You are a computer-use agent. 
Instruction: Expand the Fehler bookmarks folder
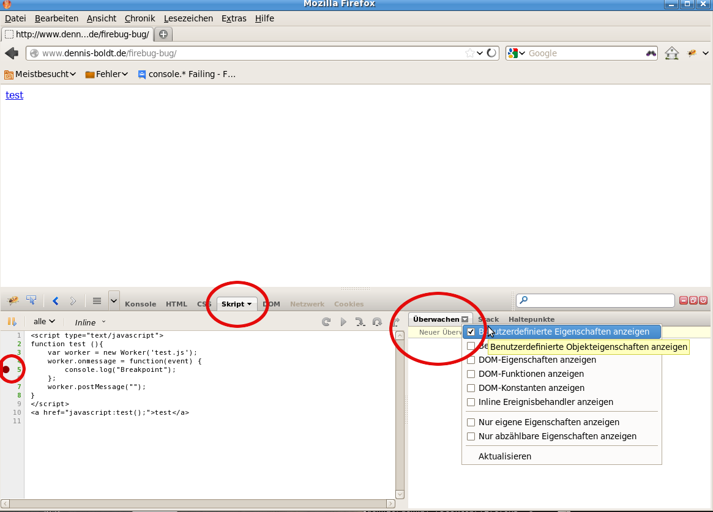click(x=106, y=74)
